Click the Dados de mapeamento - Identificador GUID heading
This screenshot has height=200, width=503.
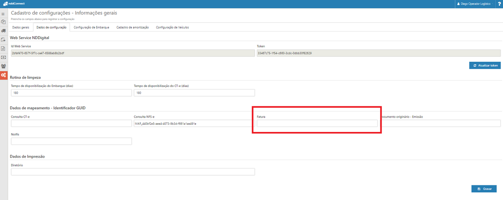[x=47, y=108]
